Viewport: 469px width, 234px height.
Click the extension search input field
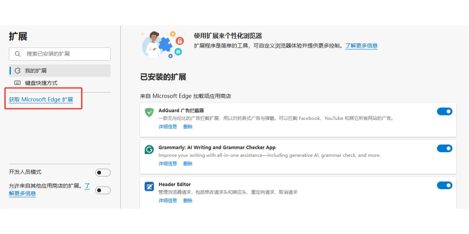tap(60, 54)
